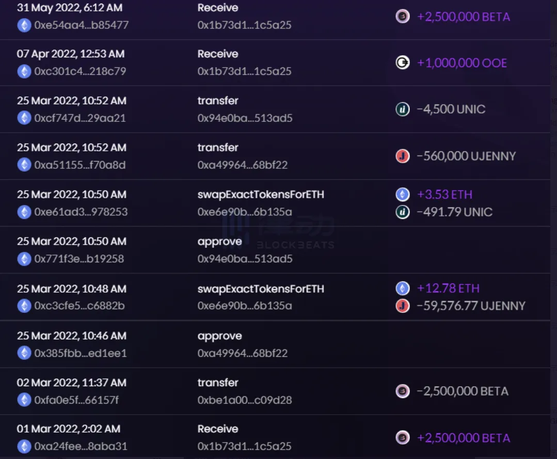Click the BETA icon on 01 Mar Receive row
Image resolution: width=557 pixels, height=459 pixels.
(x=402, y=437)
